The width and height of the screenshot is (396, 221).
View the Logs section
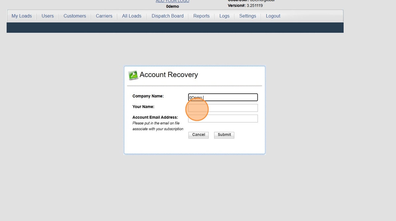(224, 16)
